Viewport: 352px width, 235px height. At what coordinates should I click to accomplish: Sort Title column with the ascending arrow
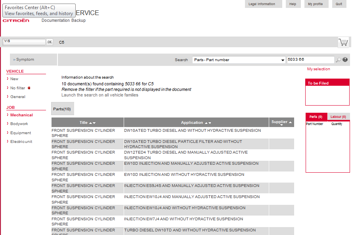pos(91,123)
